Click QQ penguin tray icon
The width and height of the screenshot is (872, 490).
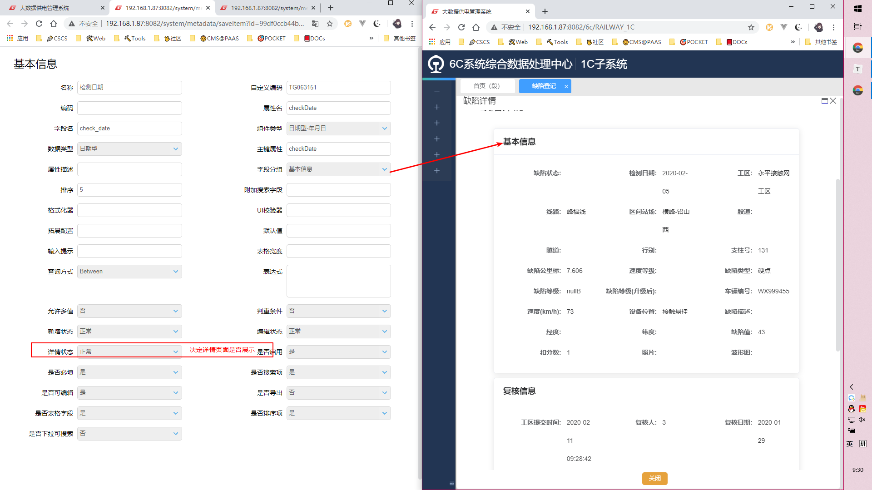pyautogui.click(x=852, y=409)
